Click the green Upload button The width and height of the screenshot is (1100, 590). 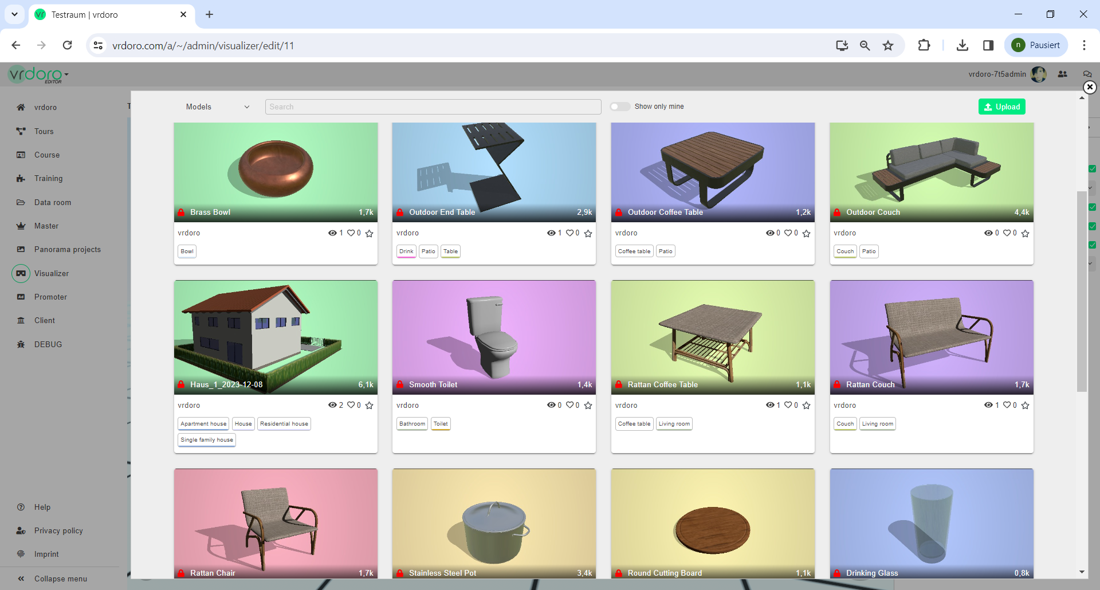(1001, 107)
